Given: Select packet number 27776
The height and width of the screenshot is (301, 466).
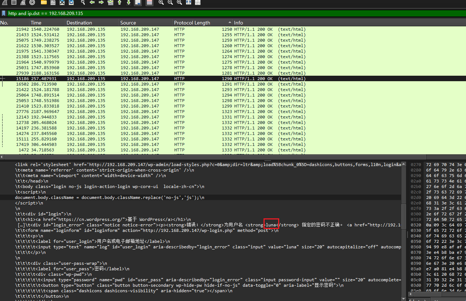Looking at the screenshot, I should (233, 112).
